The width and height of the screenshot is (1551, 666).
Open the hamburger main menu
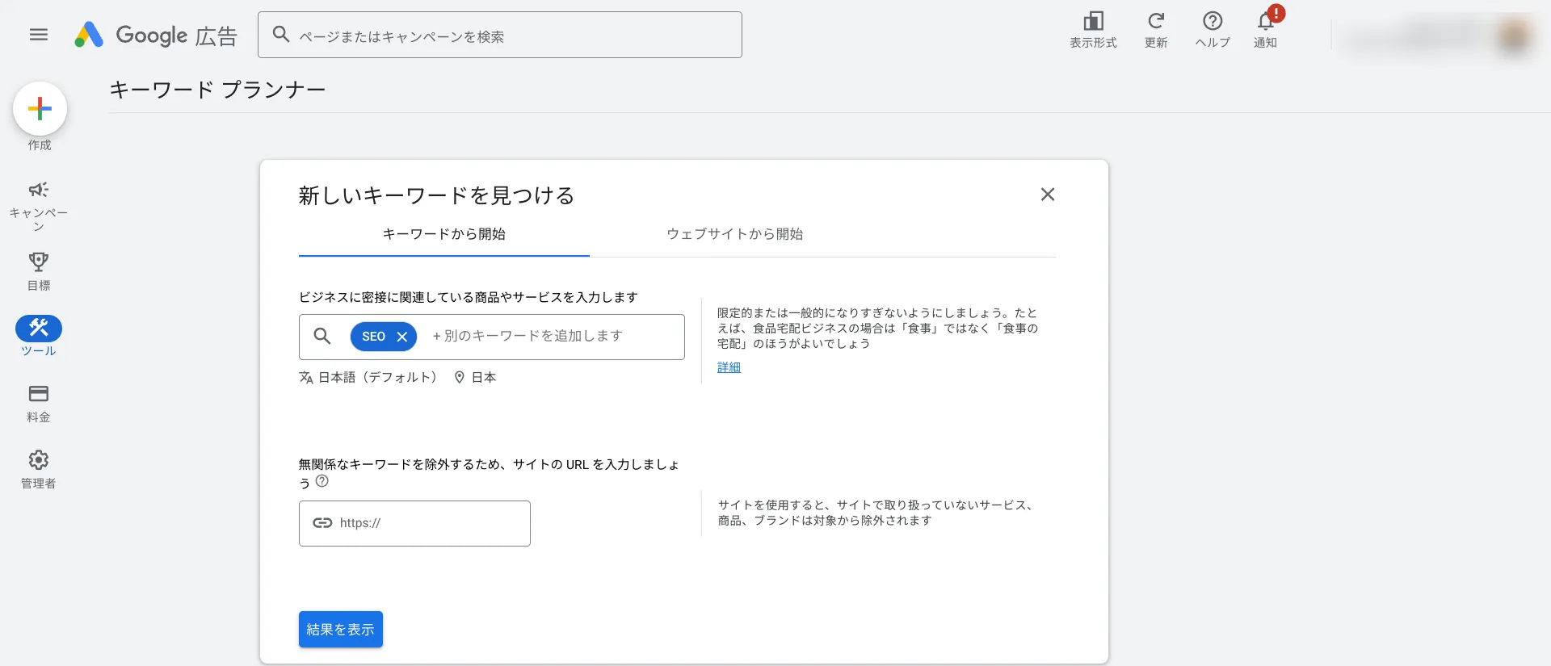click(39, 35)
